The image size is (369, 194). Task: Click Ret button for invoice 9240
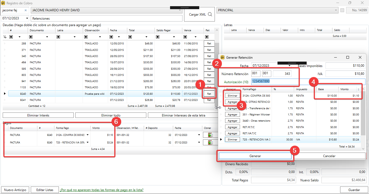pyautogui.click(x=209, y=94)
